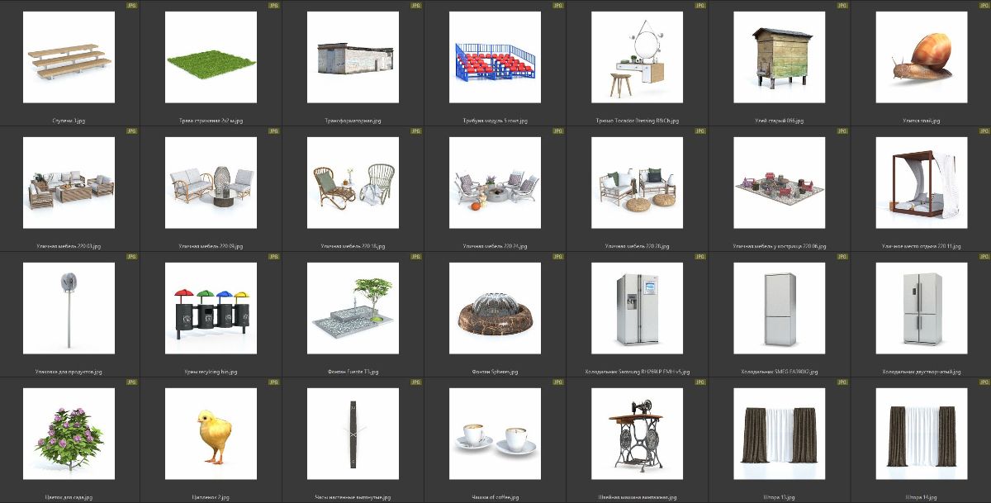Select the fountain with tree thumbnail

point(353,309)
